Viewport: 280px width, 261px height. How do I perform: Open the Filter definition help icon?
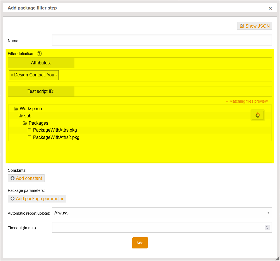coord(39,54)
